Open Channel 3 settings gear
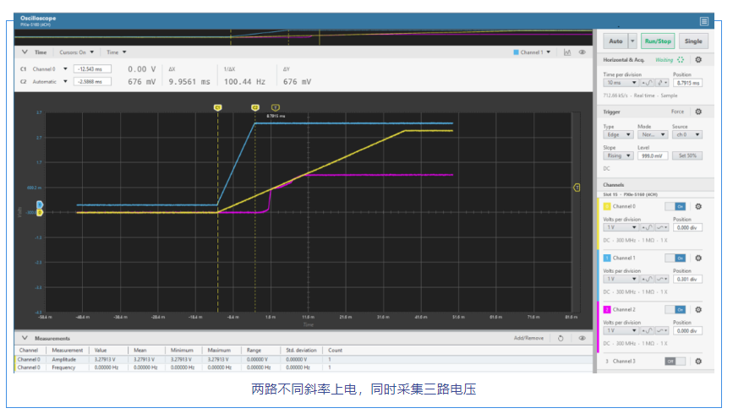Screen dimensions: 733x419 (698, 361)
